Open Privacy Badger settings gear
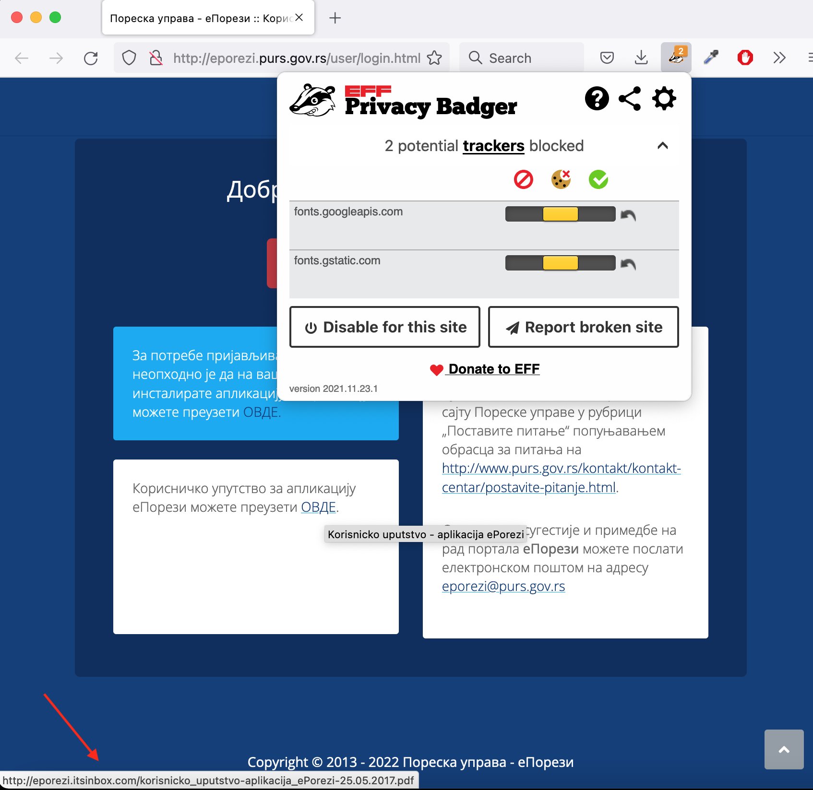The image size is (813, 790). click(664, 99)
